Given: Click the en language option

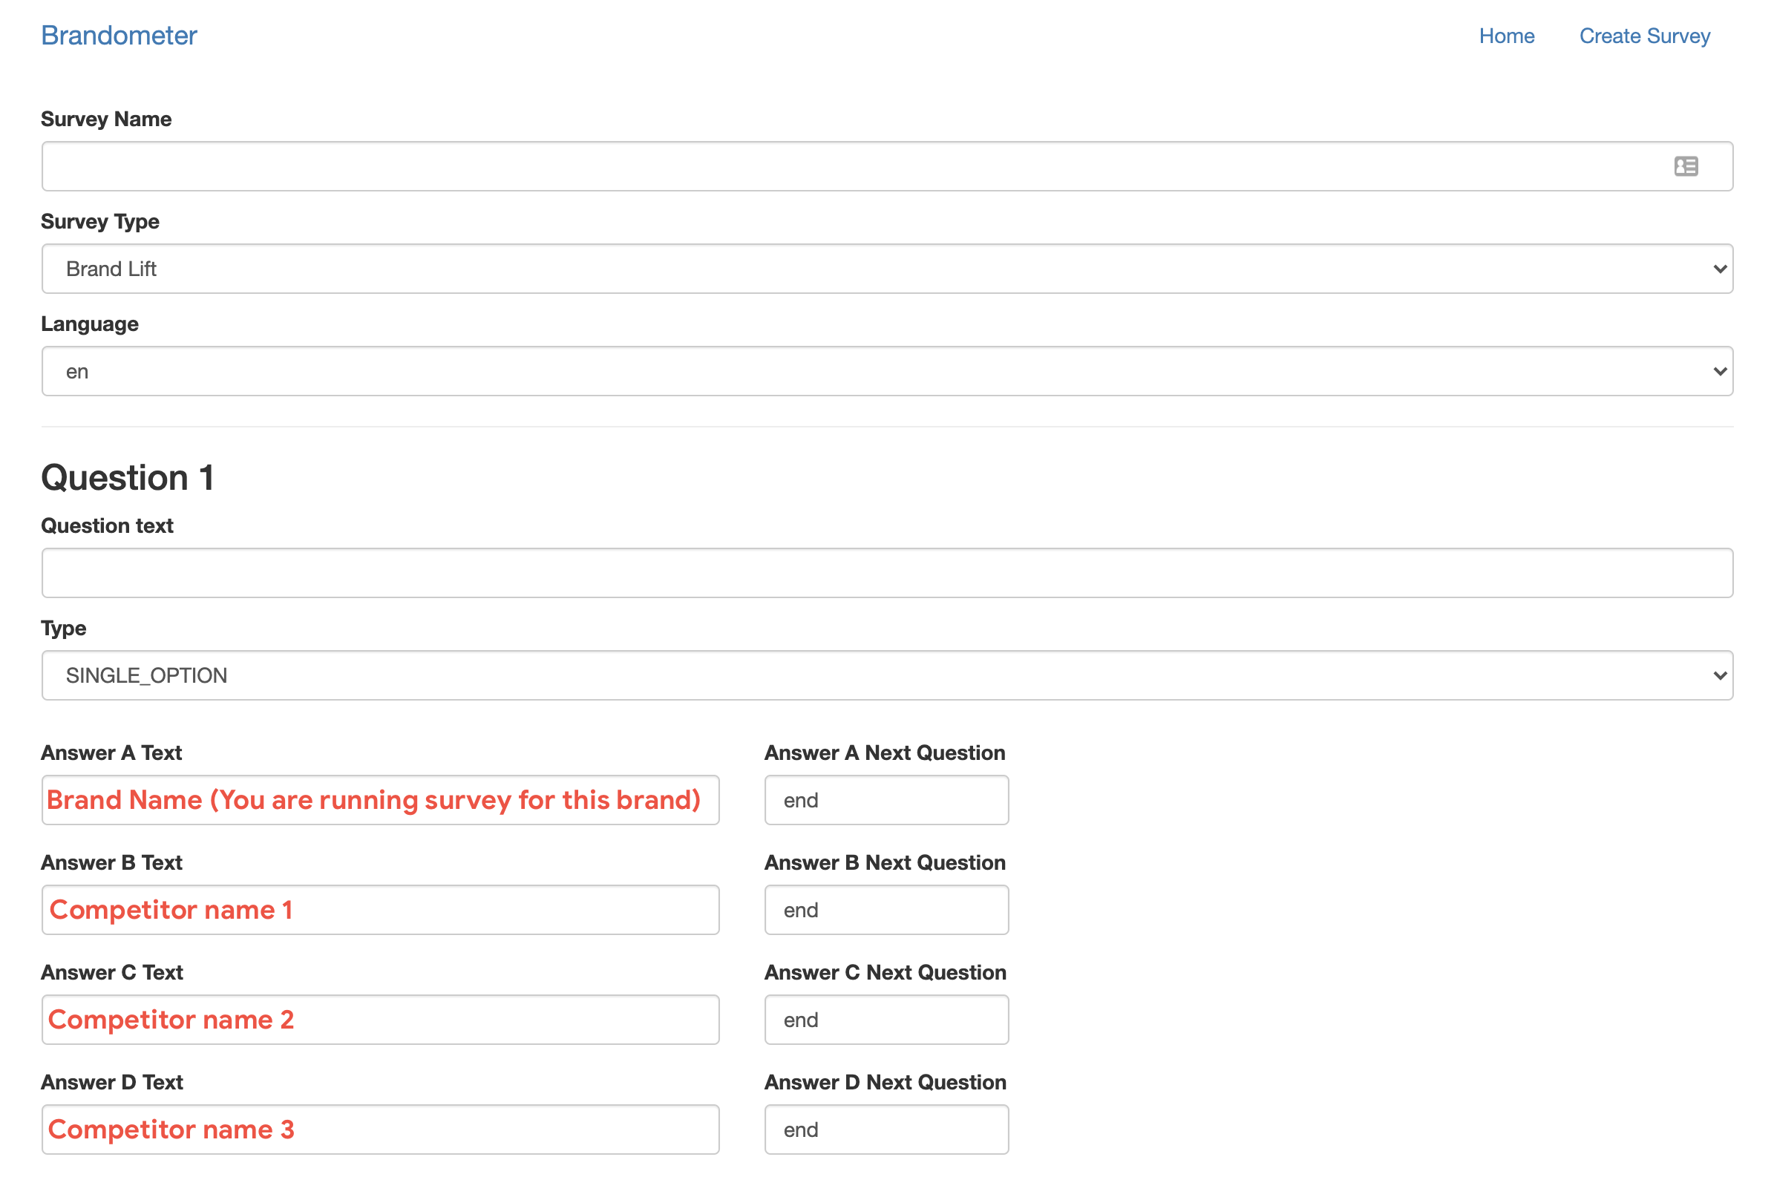Looking at the screenshot, I should [887, 370].
